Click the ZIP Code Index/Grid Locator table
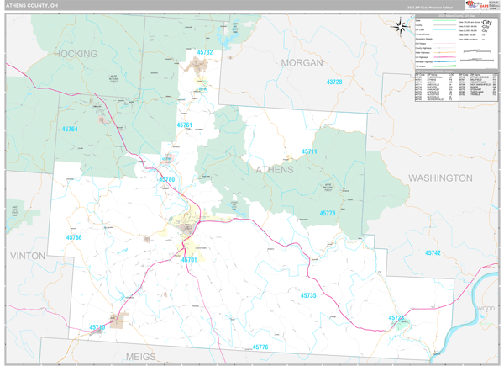This screenshot has width=504, height=366. [x=456, y=87]
